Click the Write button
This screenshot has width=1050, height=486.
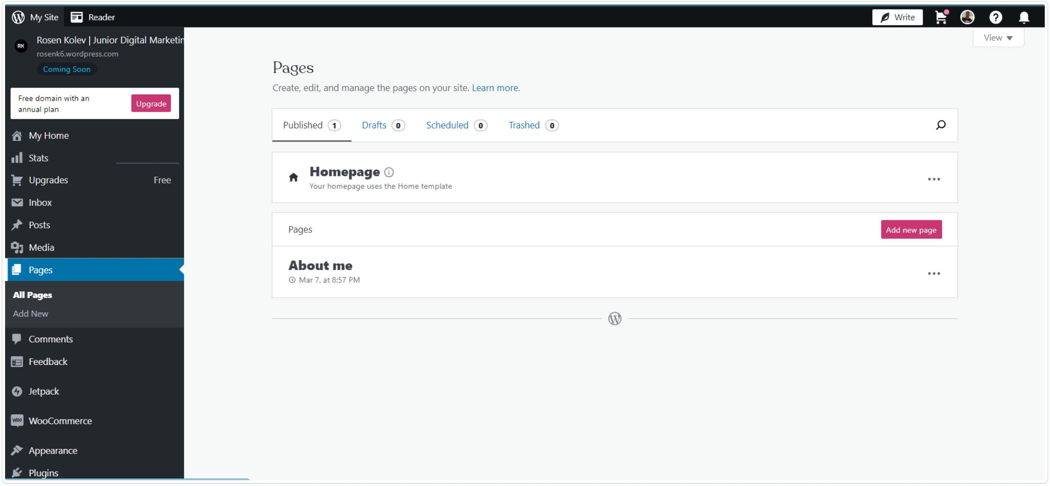pyautogui.click(x=898, y=17)
